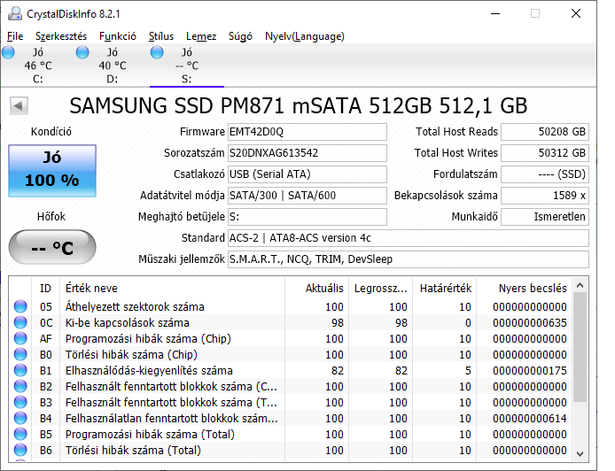
Task: Select row Programozási hibák száma (Chip)
Action: tap(291, 338)
